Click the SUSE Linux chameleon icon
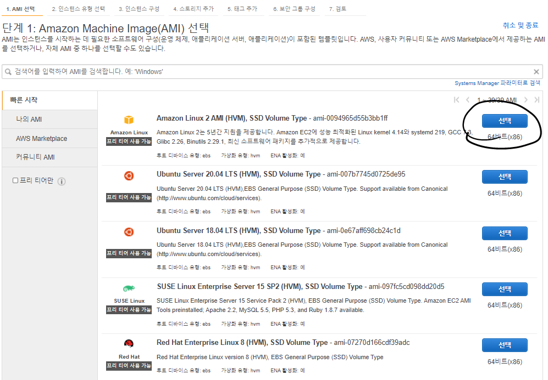The height and width of the screenshot is (380, 548). (129, 288)
